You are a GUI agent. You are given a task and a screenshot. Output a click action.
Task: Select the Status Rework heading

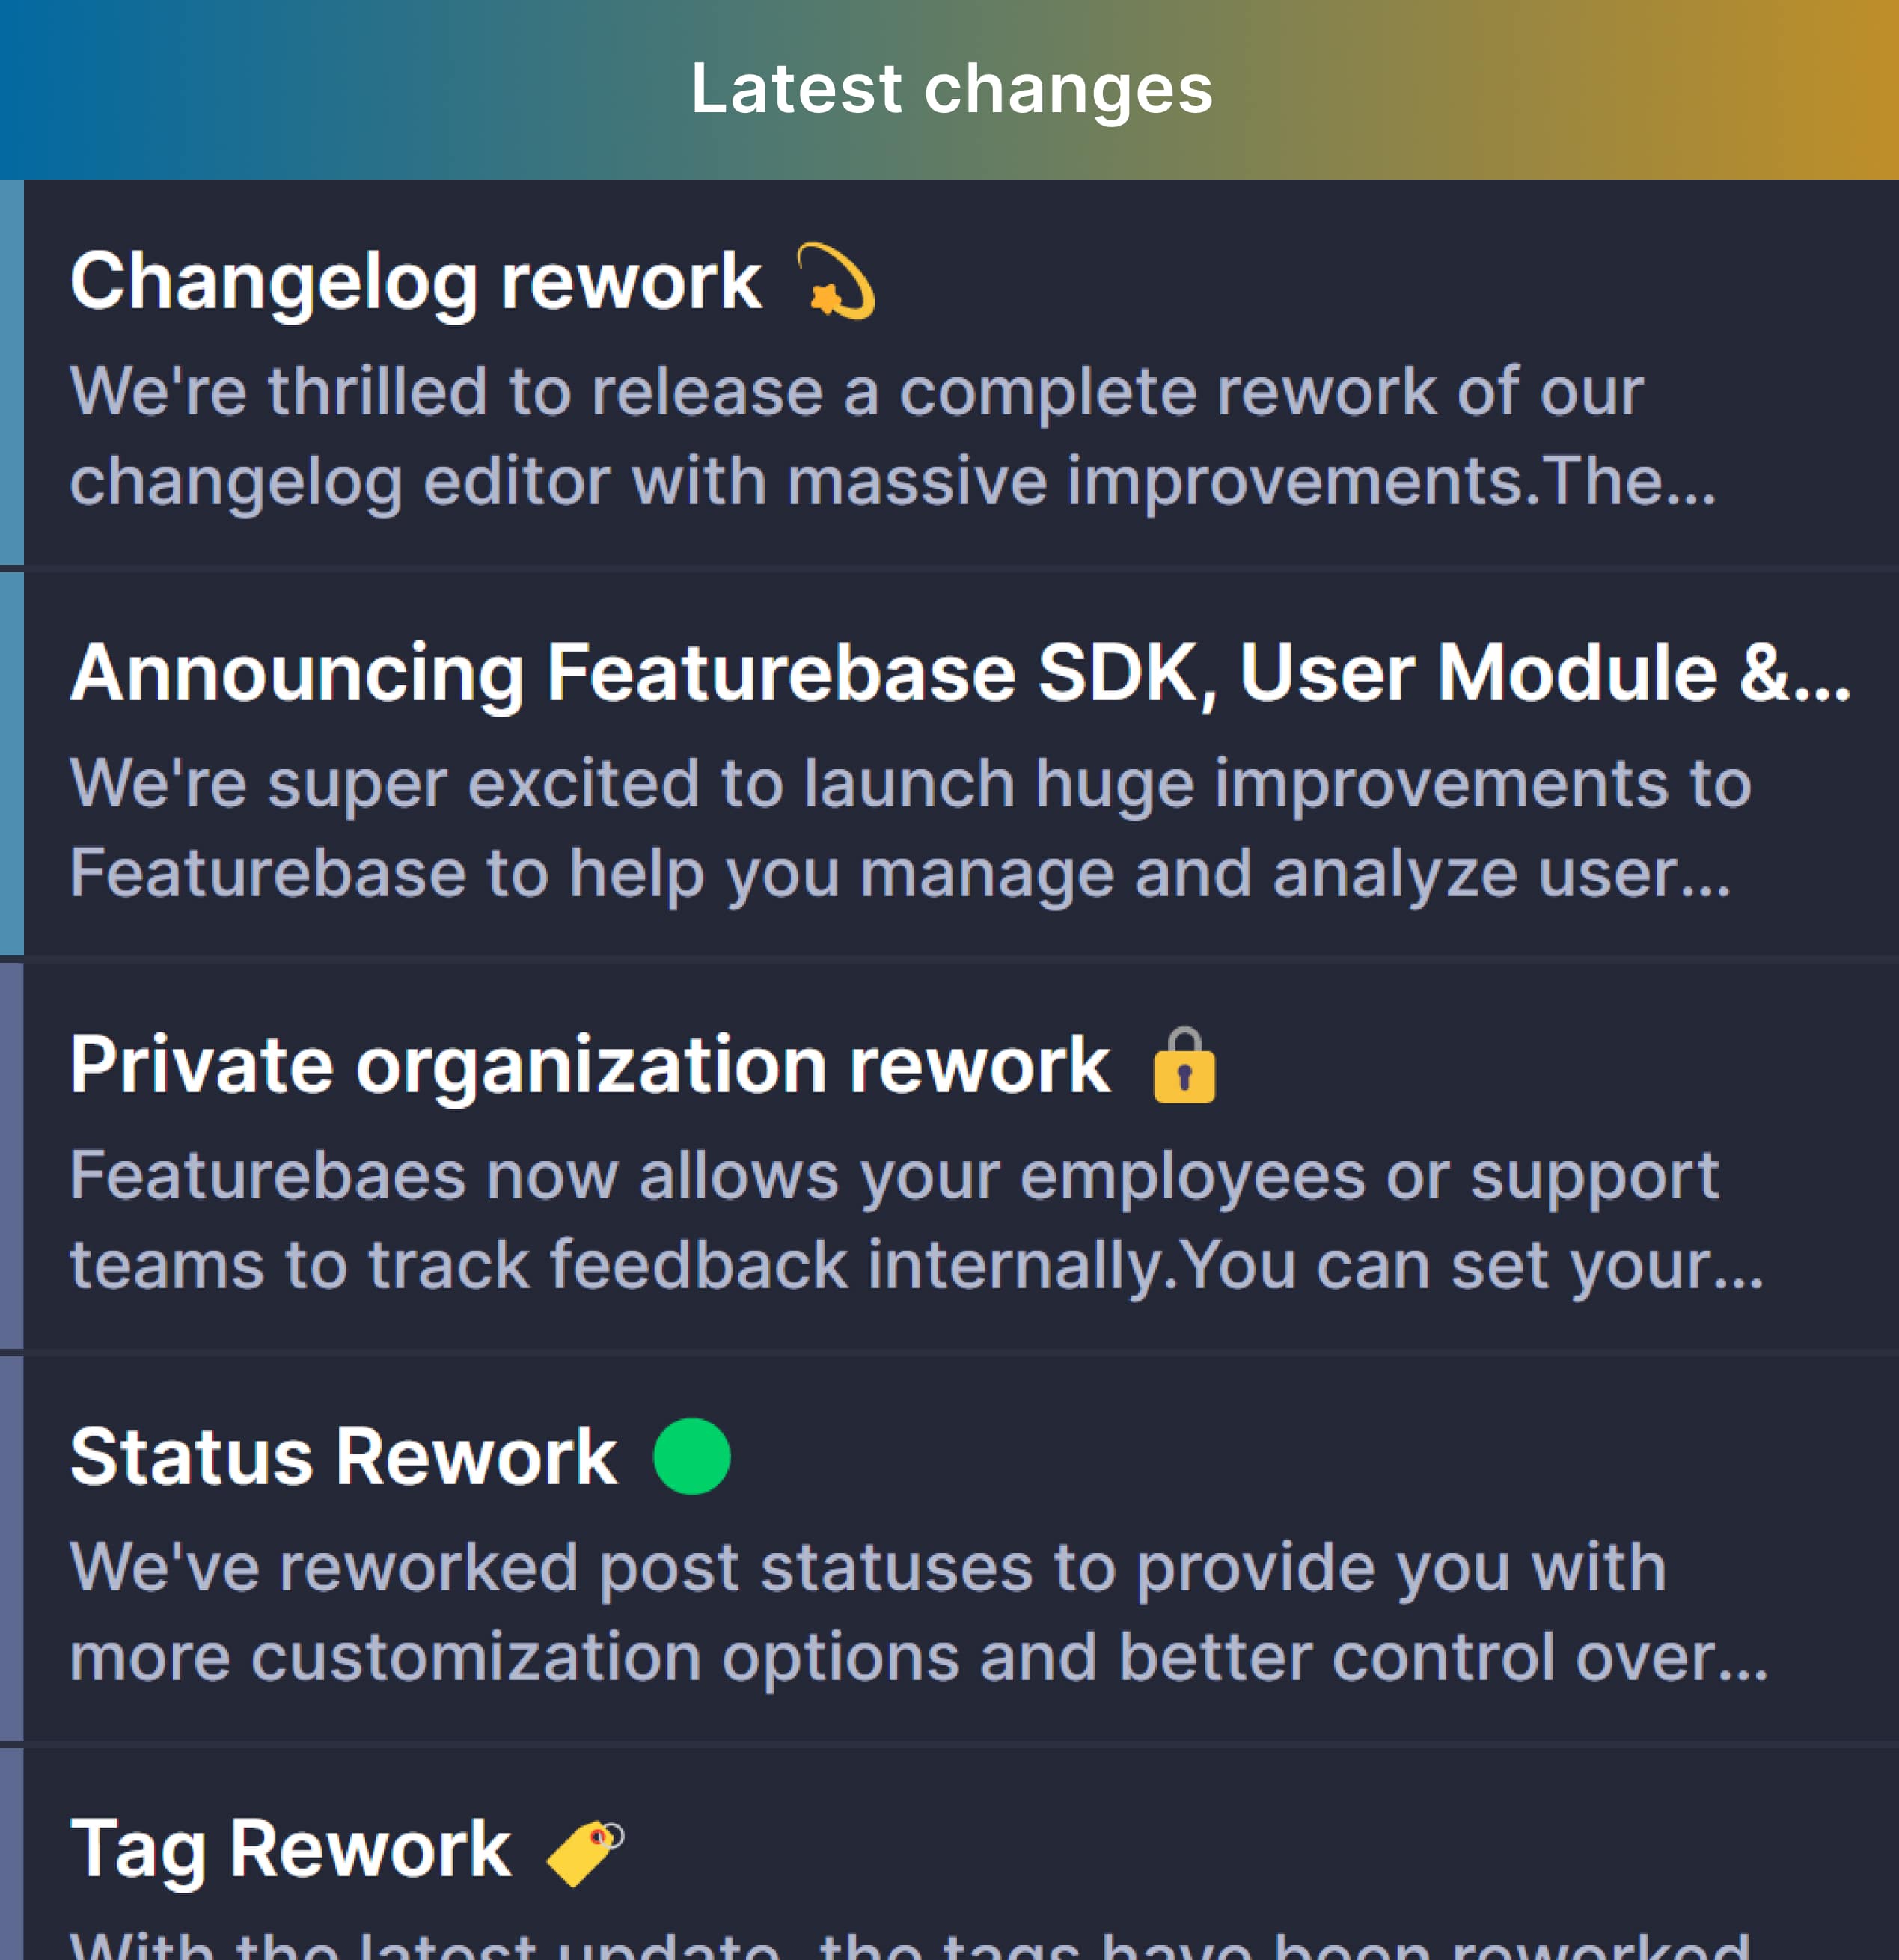(344, 1457)
